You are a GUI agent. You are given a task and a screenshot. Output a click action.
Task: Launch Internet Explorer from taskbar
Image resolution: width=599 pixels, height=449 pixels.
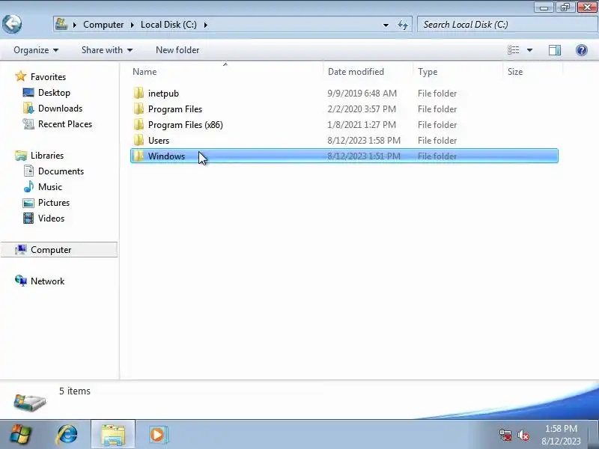click(67, 434)
